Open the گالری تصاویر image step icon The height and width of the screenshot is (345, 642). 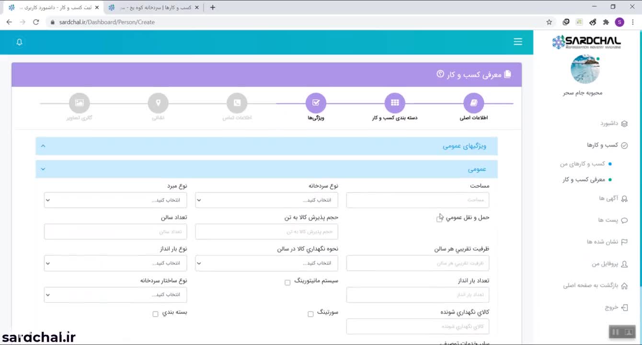click(80, 103)
